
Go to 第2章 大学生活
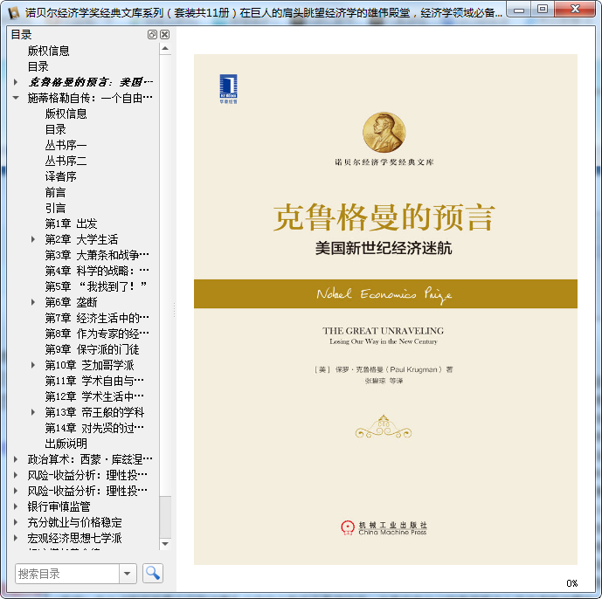(x=81, y=239)
